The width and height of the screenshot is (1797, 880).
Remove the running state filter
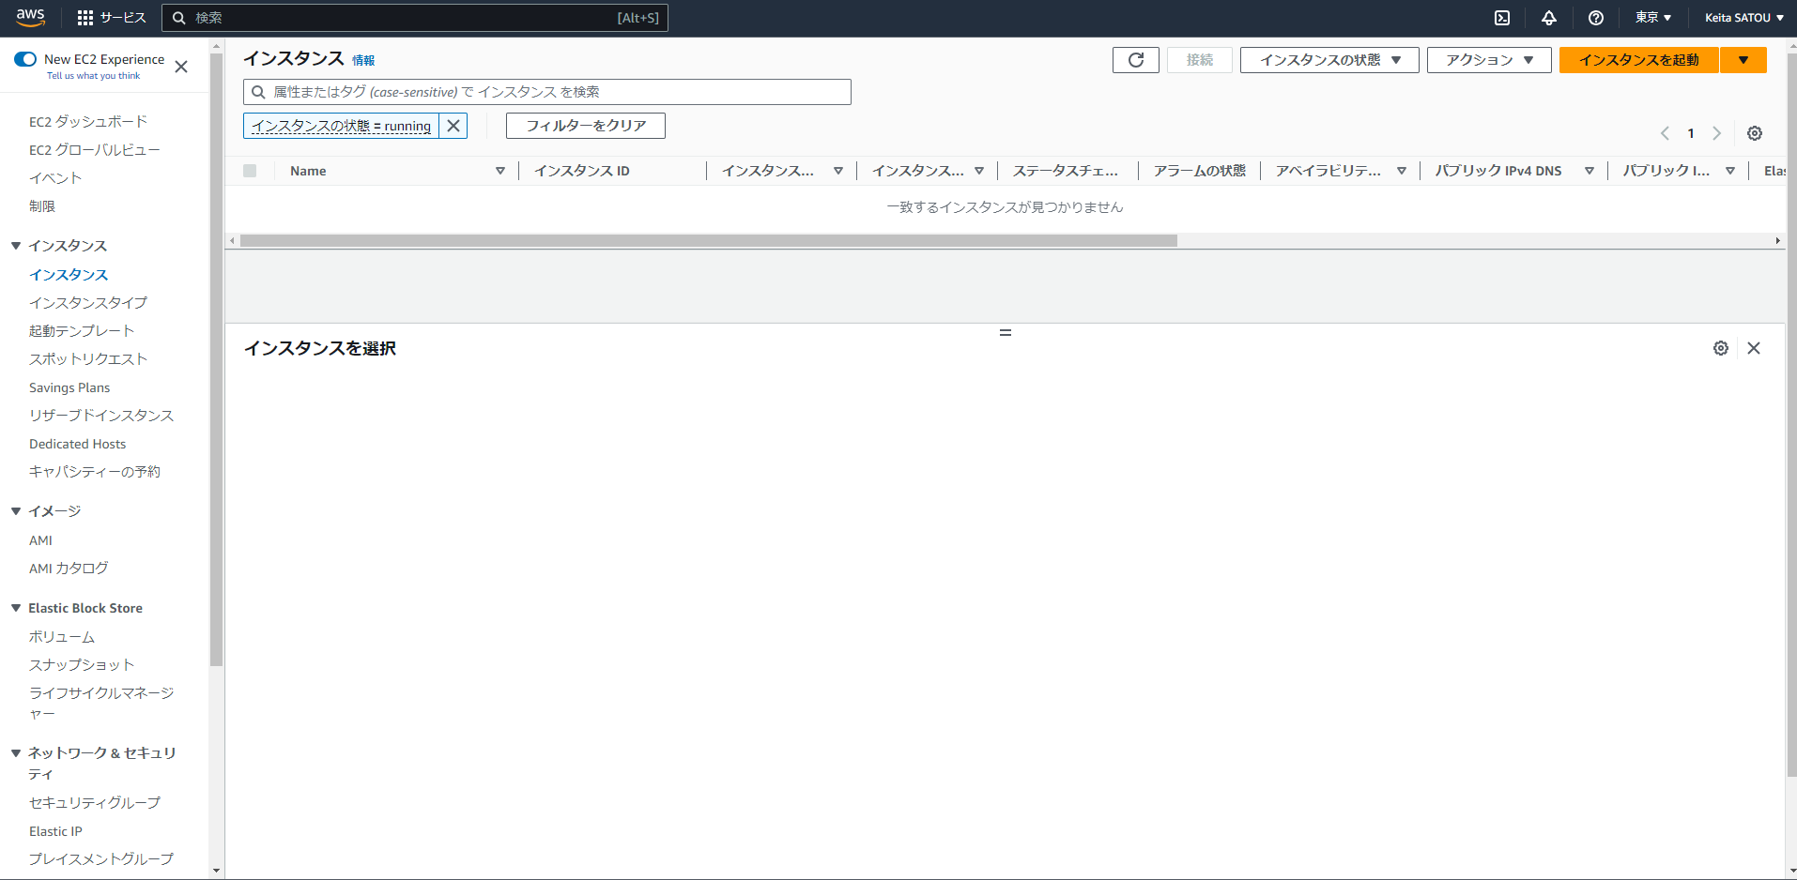click(x=453, y=126)
